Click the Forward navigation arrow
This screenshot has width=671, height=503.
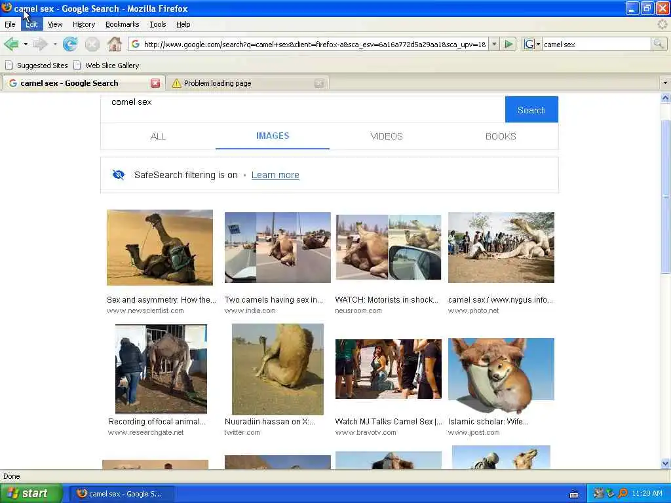click(40, 44)
